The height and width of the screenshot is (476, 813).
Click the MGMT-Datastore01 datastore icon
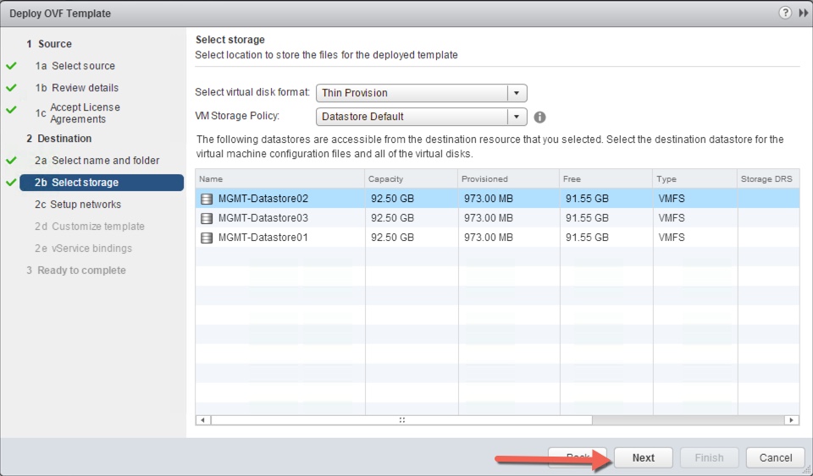pyautogui.click(x=207, y=238)
